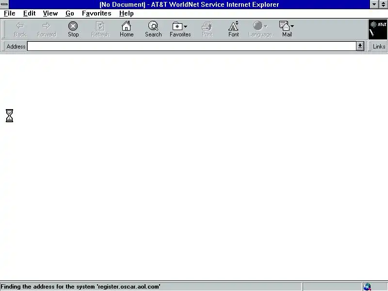Stop the page from loading
The width and height of the screenshot is (388, 291).
[73, 29]
